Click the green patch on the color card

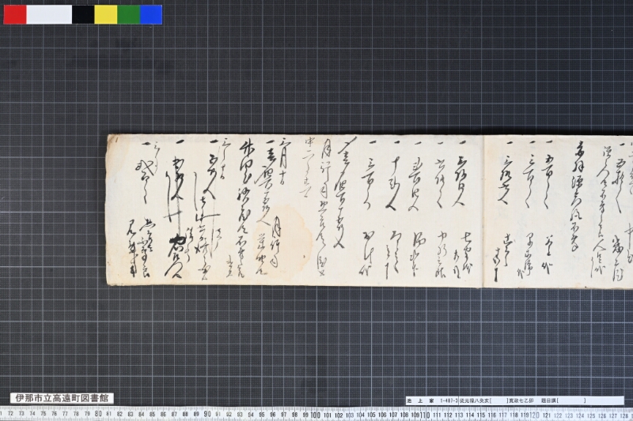(x=129, y=14)
